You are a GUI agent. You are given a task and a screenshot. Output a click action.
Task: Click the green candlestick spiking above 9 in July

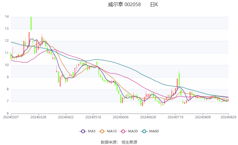[179, 79]
